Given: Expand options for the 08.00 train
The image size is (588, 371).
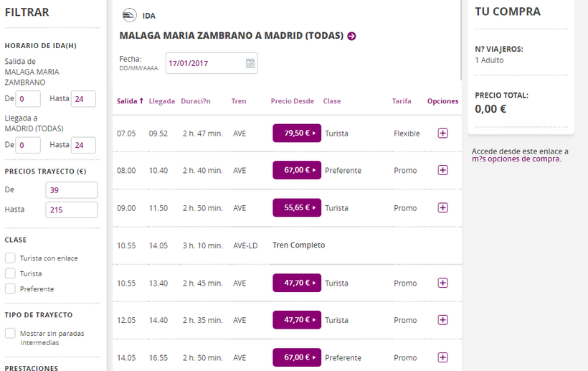Looking at the screenshot, I should [442, 170].
